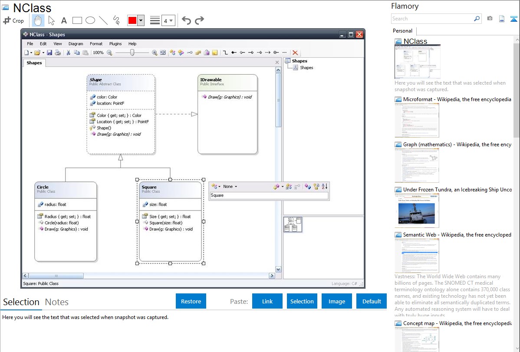Click the red color swatch
Viewport: 520px width, 352px height.
tap(132, 20)
